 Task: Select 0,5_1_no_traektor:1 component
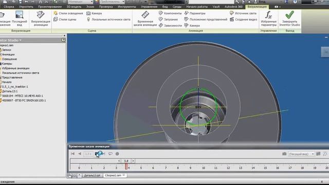point(14,87)
